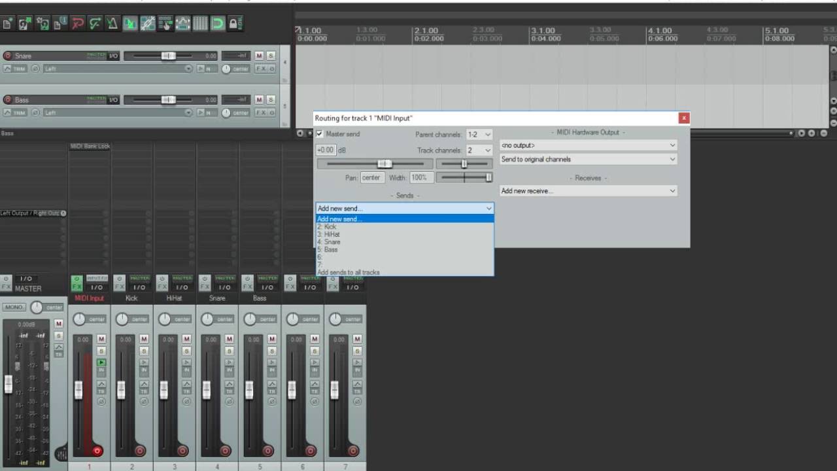The image size is (837, 471).
Task: Arm the Bass track record button
Action: pos(8,99)
